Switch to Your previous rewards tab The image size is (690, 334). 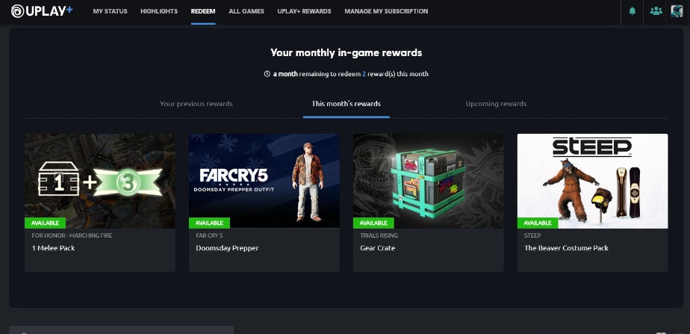pyautogui.click(x=196, y=104)
